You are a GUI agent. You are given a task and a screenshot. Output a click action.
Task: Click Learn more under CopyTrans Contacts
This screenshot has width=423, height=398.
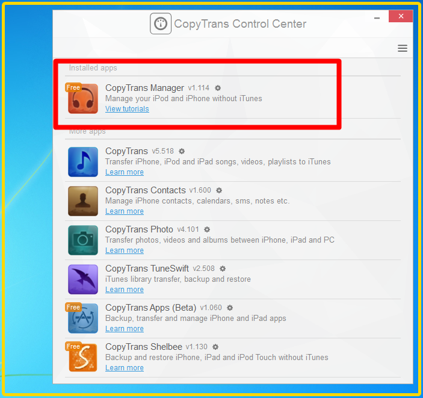tap(125, 211)
